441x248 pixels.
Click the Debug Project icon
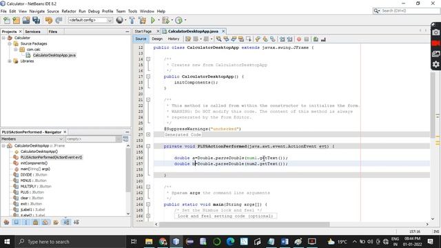165,20
